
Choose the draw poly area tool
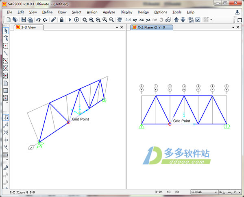(6, 83)
